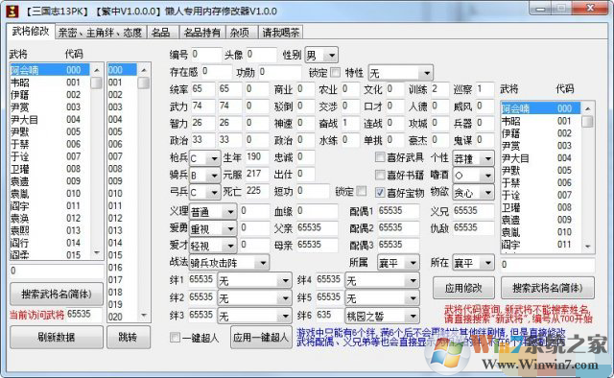Viewport: 614px width, 378px height.
Task: Select 尹大目 in the right general list
Action: (541, 158)
